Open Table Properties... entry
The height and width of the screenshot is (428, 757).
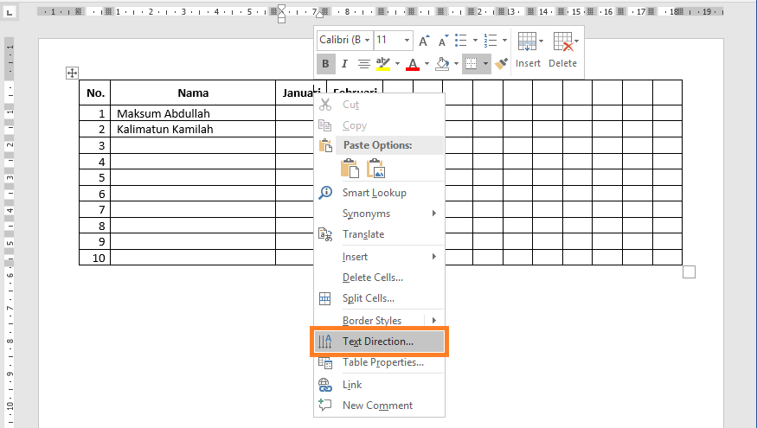pos(379,362)
